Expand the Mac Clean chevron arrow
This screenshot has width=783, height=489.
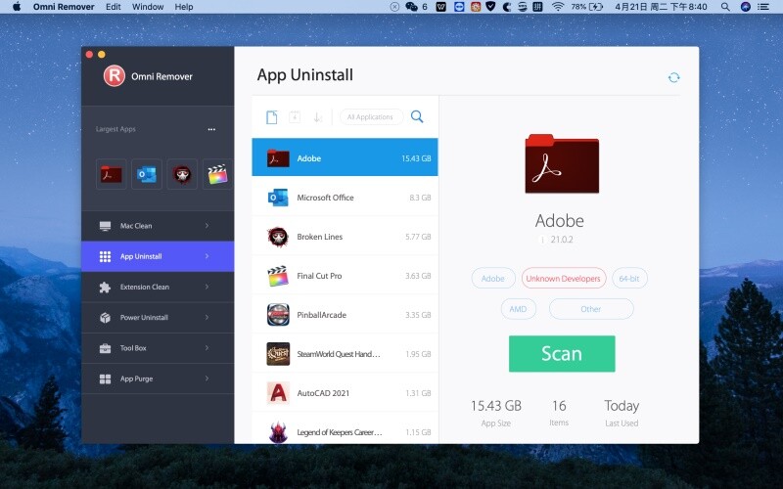[207, 226]
